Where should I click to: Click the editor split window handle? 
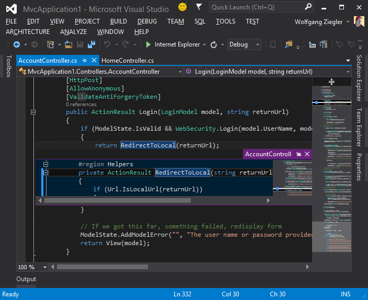click(331, 82)
